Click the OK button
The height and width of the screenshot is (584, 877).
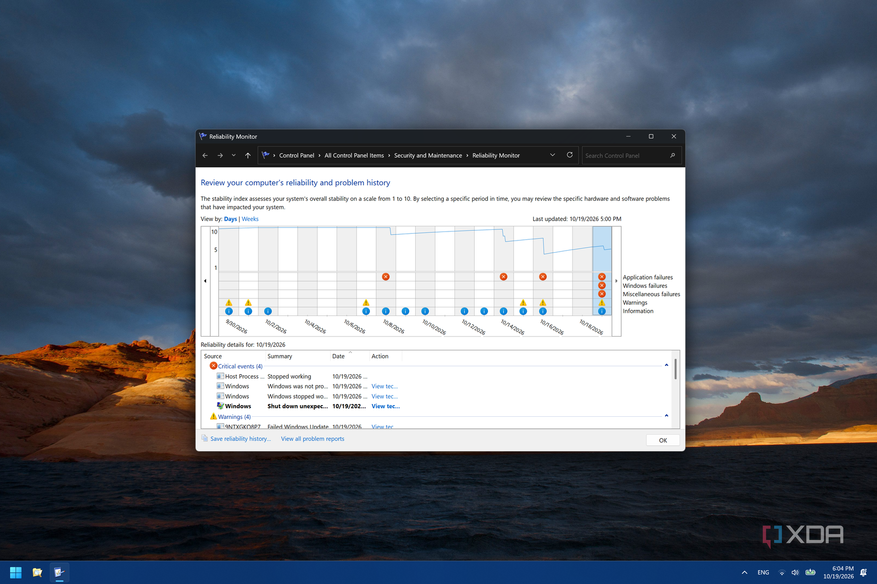(663, 440)
